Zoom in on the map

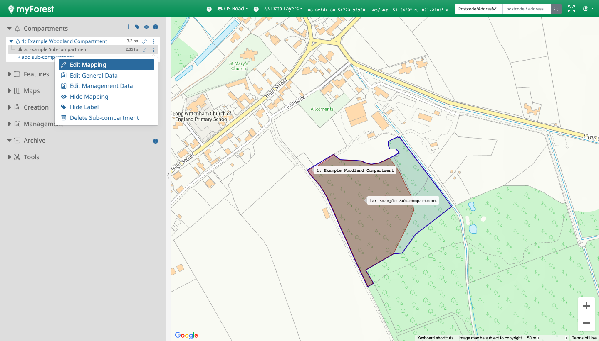[587, 306]
